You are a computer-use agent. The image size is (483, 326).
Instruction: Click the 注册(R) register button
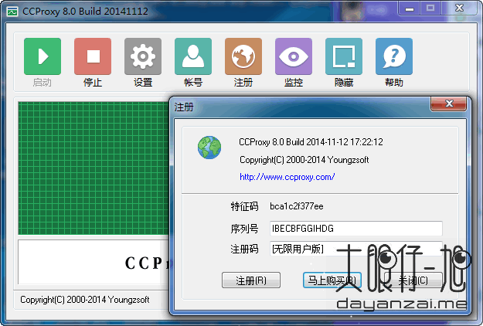click(x=251, y=280)
